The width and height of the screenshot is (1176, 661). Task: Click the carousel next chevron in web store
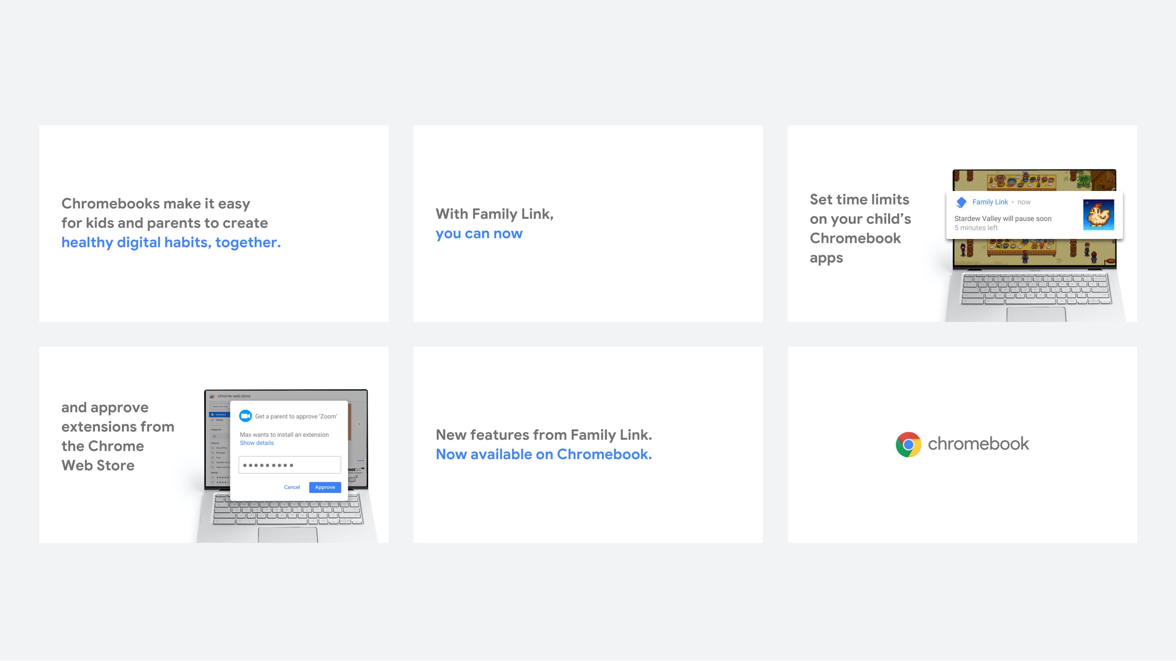pos(359,424)
